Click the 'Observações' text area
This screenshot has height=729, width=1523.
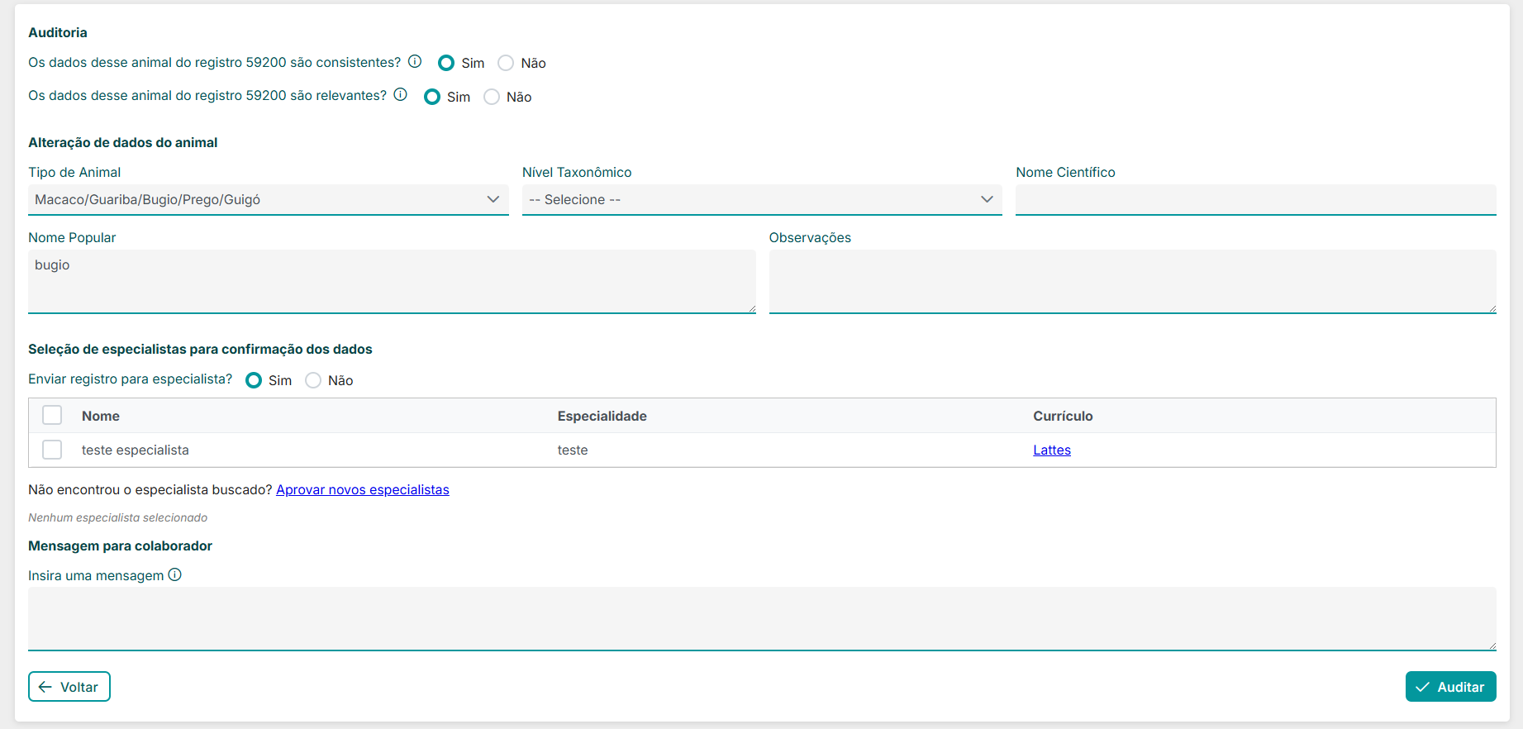1132,281
